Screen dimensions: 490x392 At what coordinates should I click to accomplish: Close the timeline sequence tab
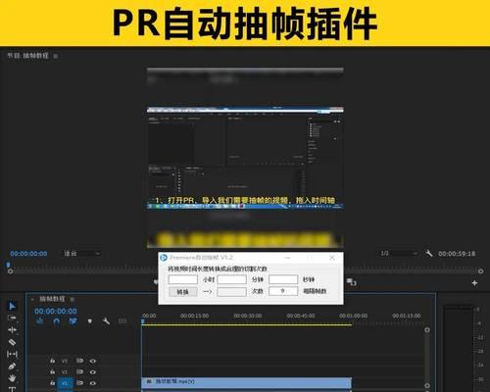[x=32, y=299]
